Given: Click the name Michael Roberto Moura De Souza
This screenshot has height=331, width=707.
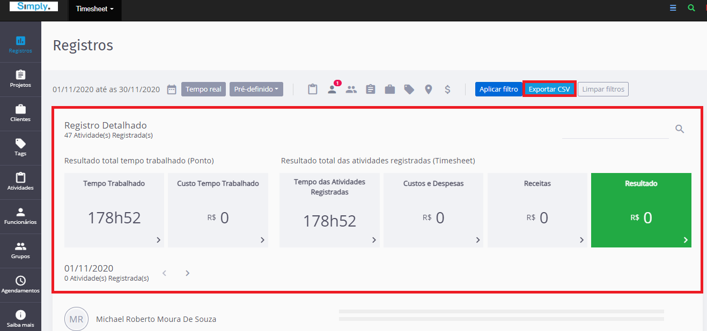Looking at the screenshot, I should tap(156, 319).
